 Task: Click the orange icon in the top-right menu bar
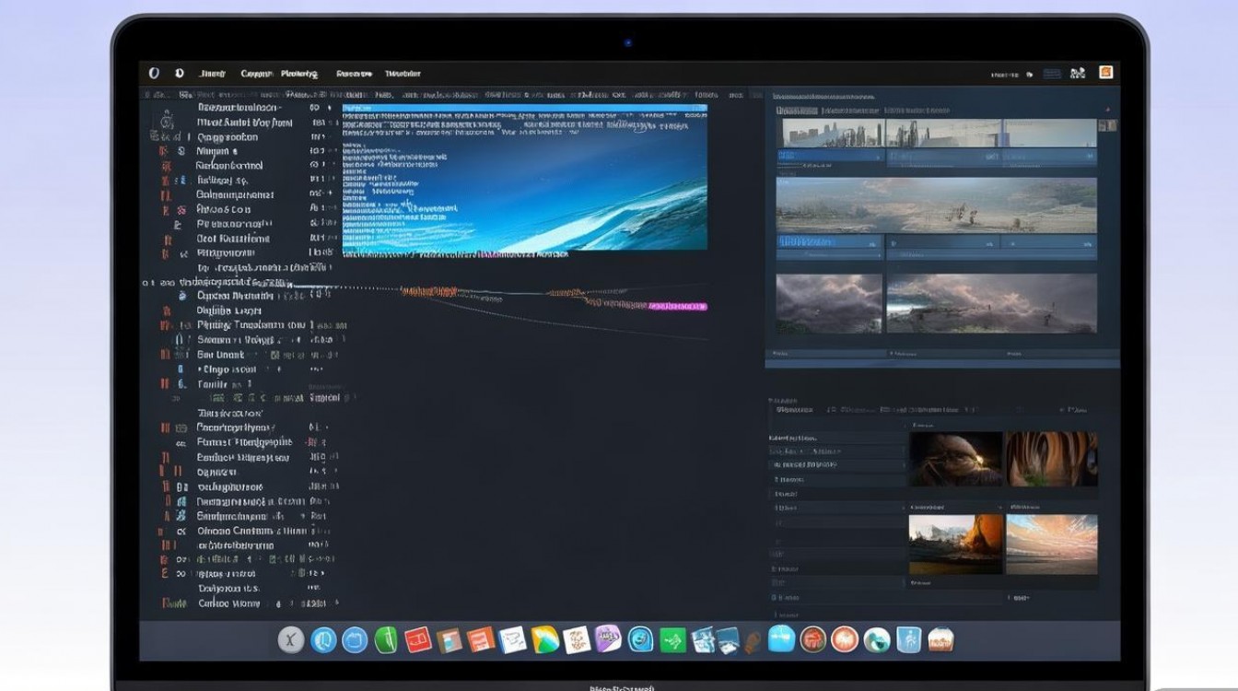1105,73
